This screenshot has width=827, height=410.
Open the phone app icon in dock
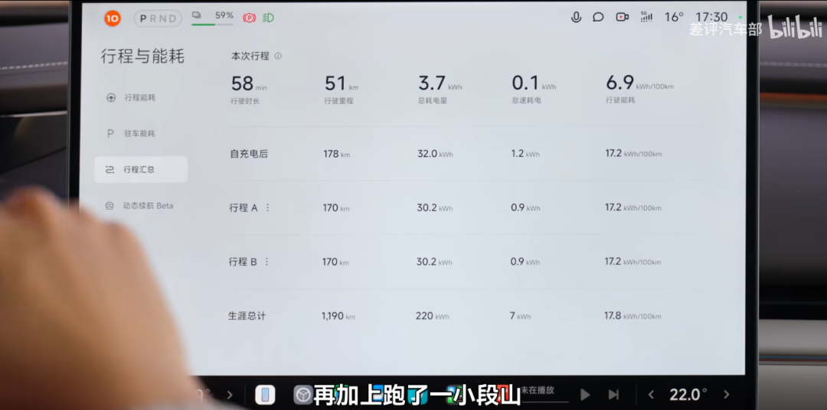(265, 395)
